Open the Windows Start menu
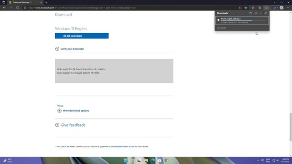Viewport: 292px width, 164px height. pyautogui.click(x=126, y=160)
